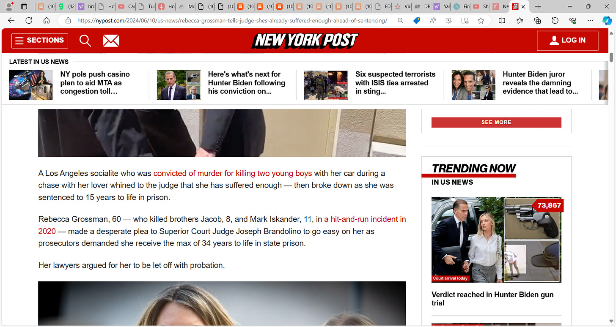
Task: Open the Favorites list icon
Action: coord(520,20)
